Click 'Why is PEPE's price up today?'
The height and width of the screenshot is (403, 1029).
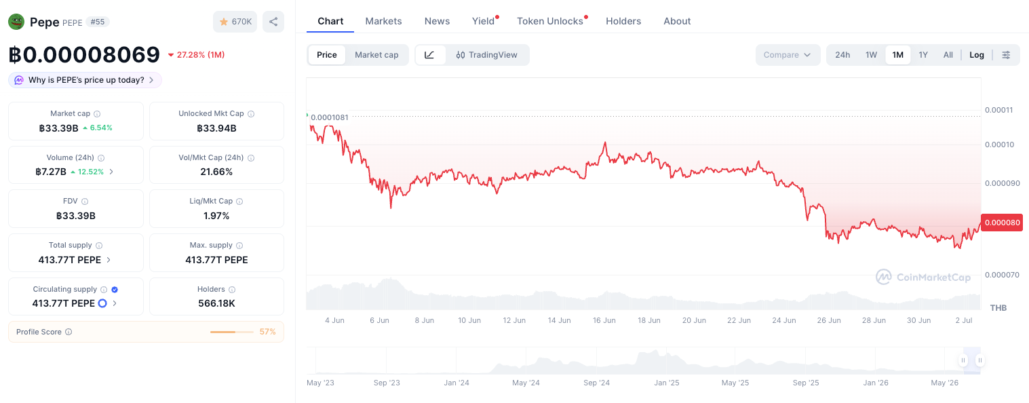[85, 80]
